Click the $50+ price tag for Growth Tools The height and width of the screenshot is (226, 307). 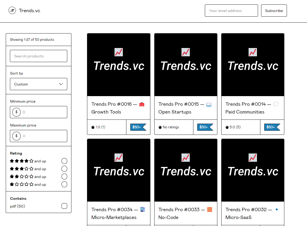[x=138, y=127]
